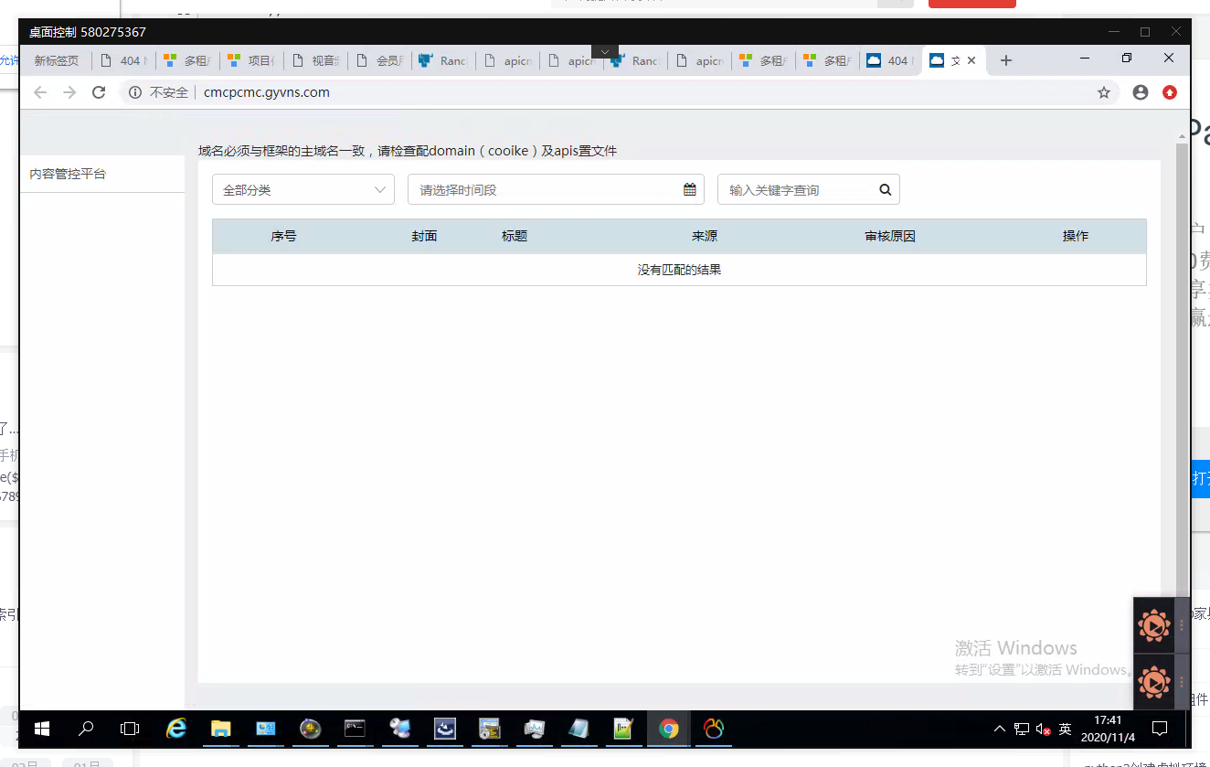Image resolution: width=1210 pixels, height=767 pixels.
Task: Toggle the 英 input method indicator
Action: click(x=1065, y=730)
